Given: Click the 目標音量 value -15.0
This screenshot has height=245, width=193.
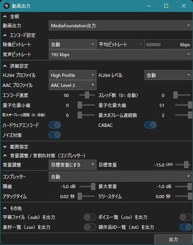Looking at the screenshot, I should (159, 165).
